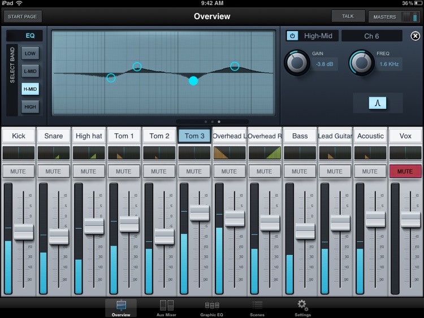Screen dimensions: 424x318
Task: Open the Overview tab icon
Action: 121,308
